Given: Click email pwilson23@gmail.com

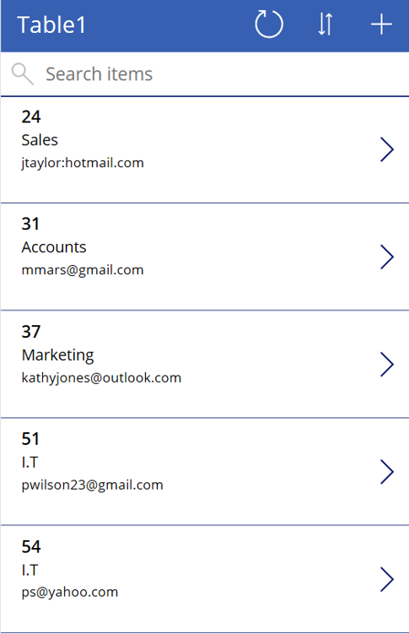Looking at the screenshot, I should [93, 485].
